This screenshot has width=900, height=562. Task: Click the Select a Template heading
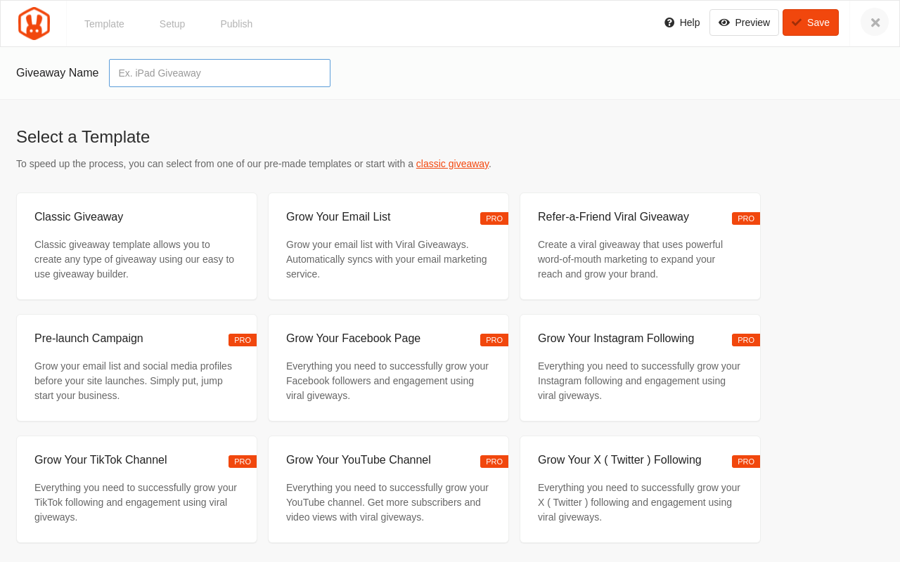83,137
